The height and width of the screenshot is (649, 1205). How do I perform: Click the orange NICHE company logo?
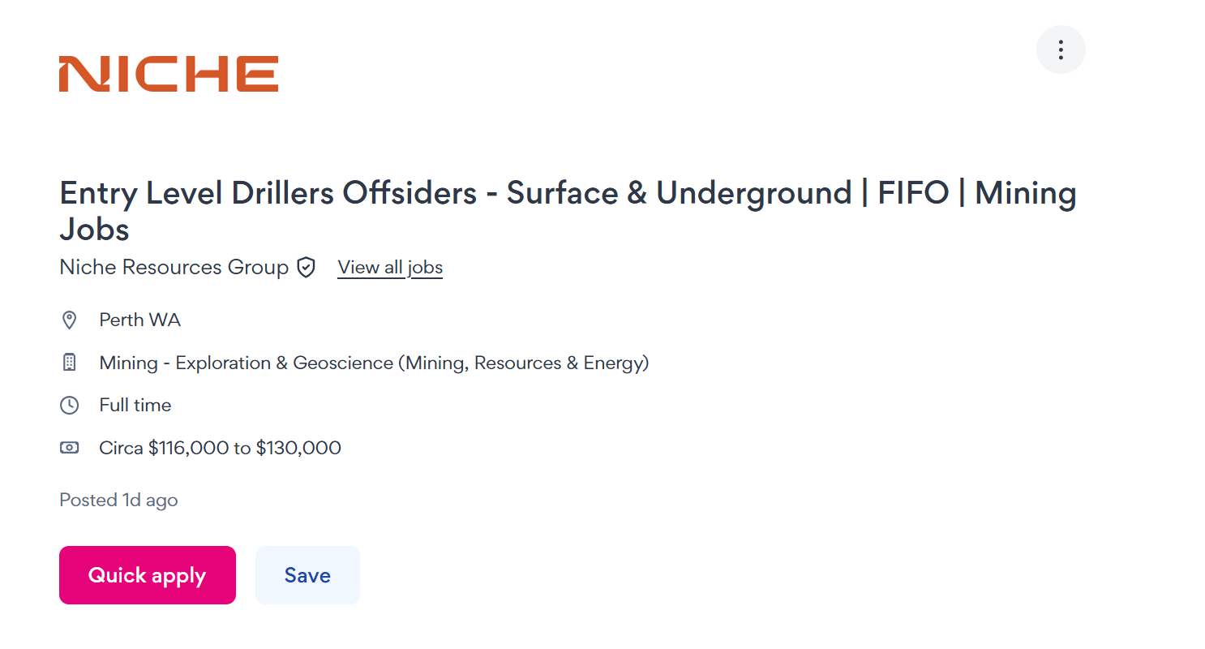pos(169,74)
